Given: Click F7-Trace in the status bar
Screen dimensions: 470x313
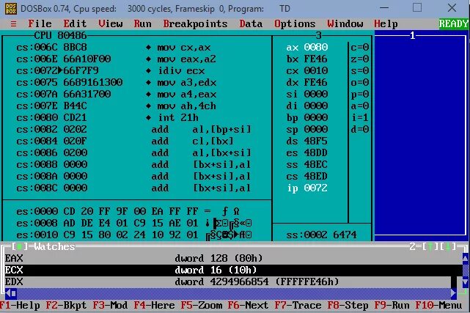Looking at the screenshot, I should [298, 305].
